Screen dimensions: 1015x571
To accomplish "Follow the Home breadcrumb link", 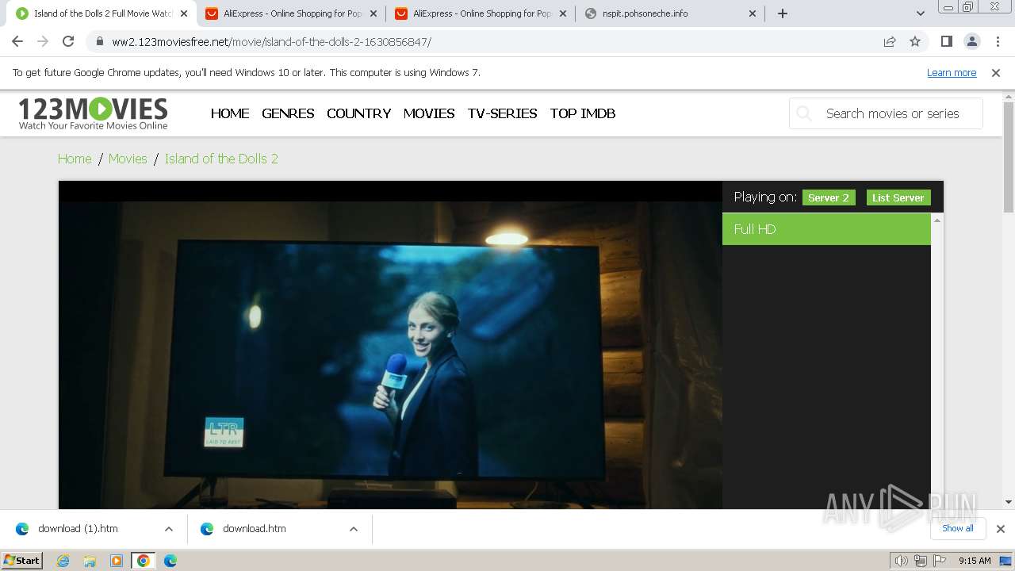I will [75, 159].
